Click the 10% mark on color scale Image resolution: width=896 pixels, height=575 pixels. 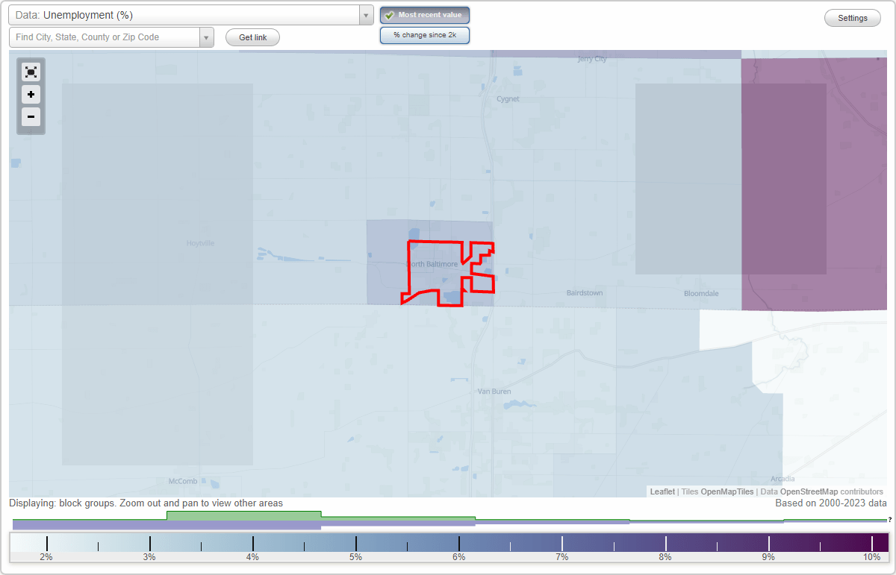tap(871, 556)
